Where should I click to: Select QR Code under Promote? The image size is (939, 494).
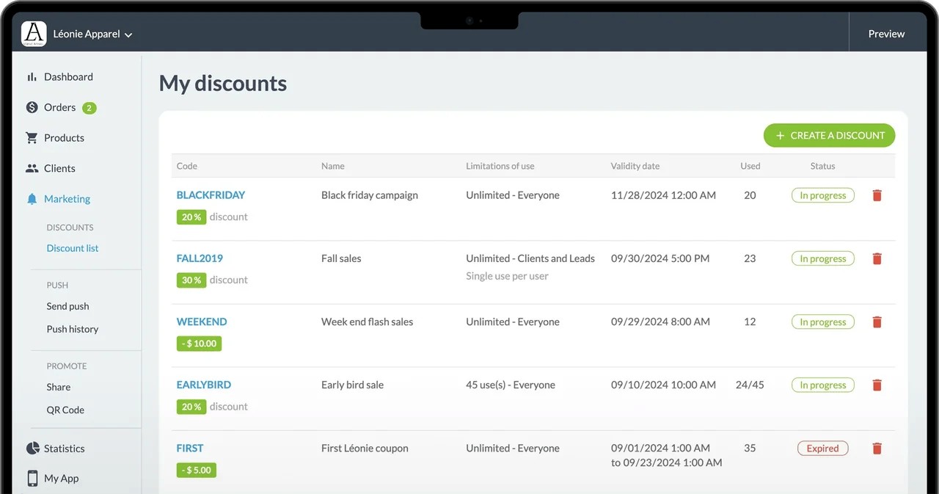click(65, 410)
